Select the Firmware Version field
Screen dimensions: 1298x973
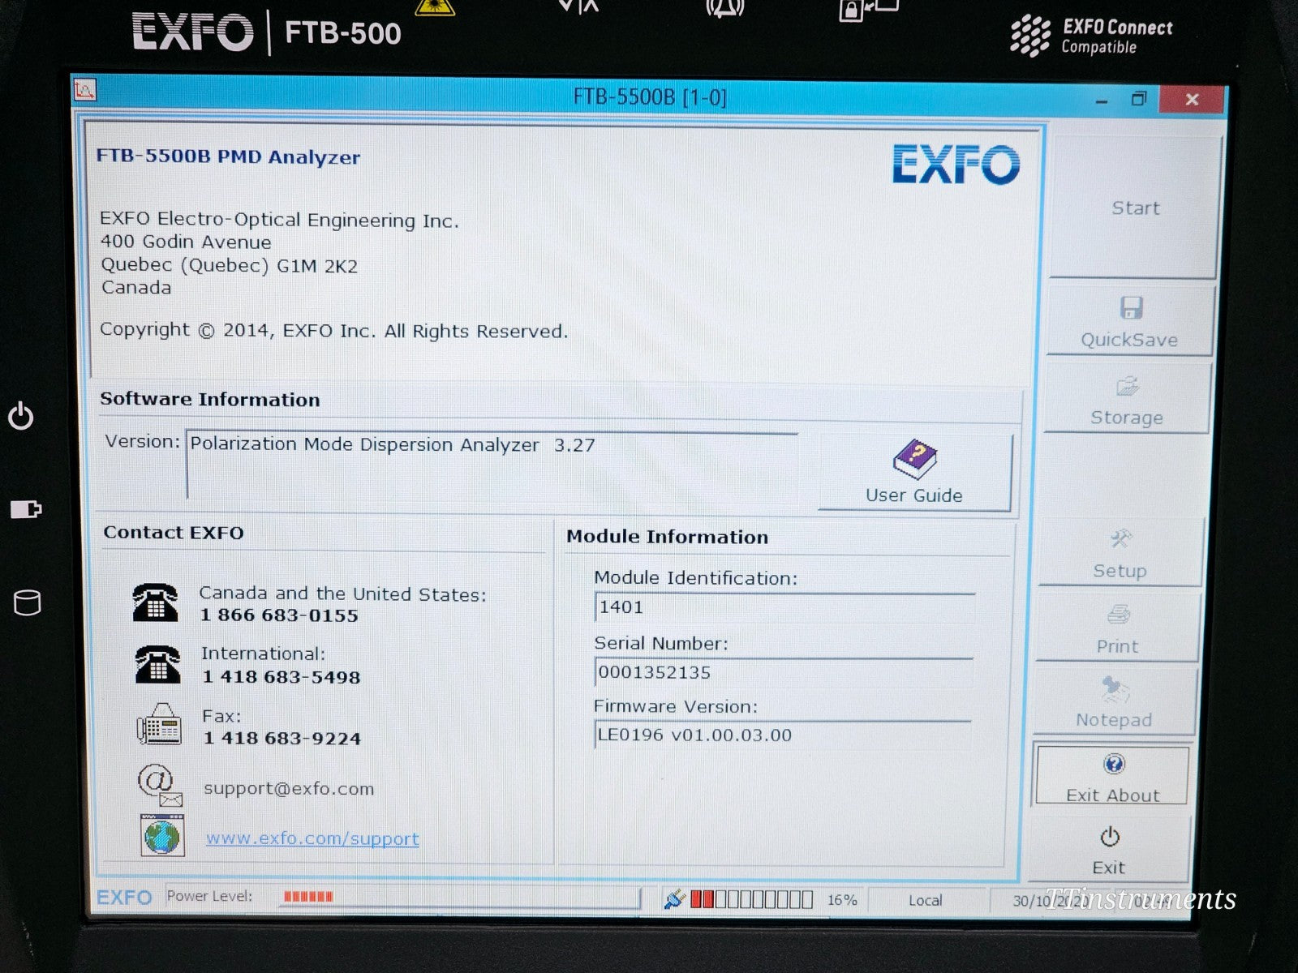pyautogui.click(x=783, y=735)
